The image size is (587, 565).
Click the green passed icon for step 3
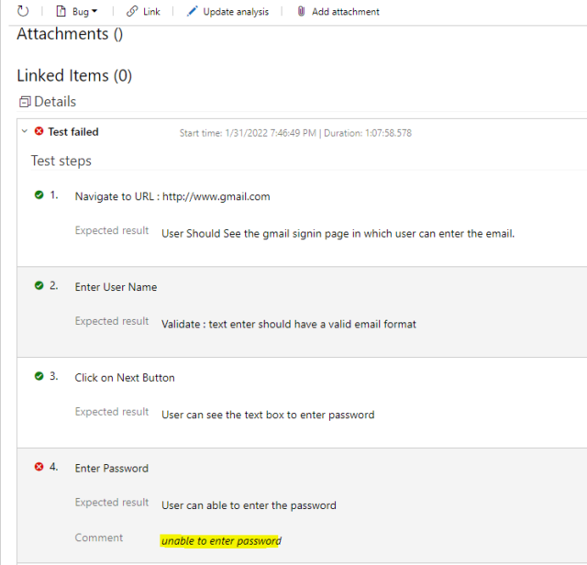click(x=39, y=377)
